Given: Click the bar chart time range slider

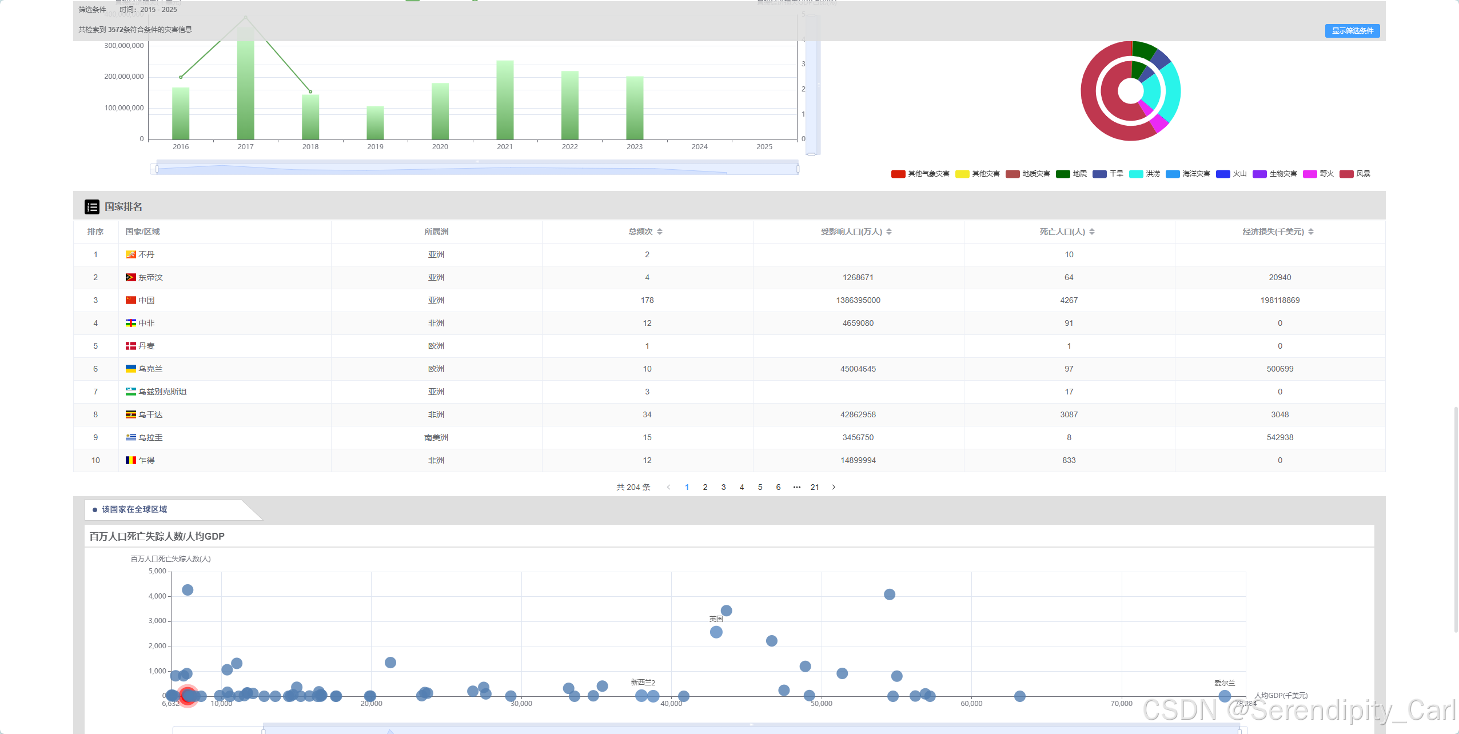Looking at the screenshot, I should (x=477, y=169).
